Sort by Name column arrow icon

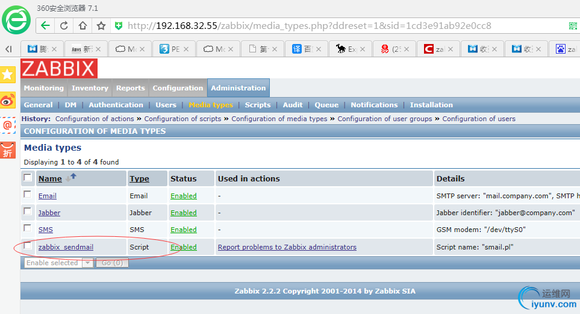[70, 178]
